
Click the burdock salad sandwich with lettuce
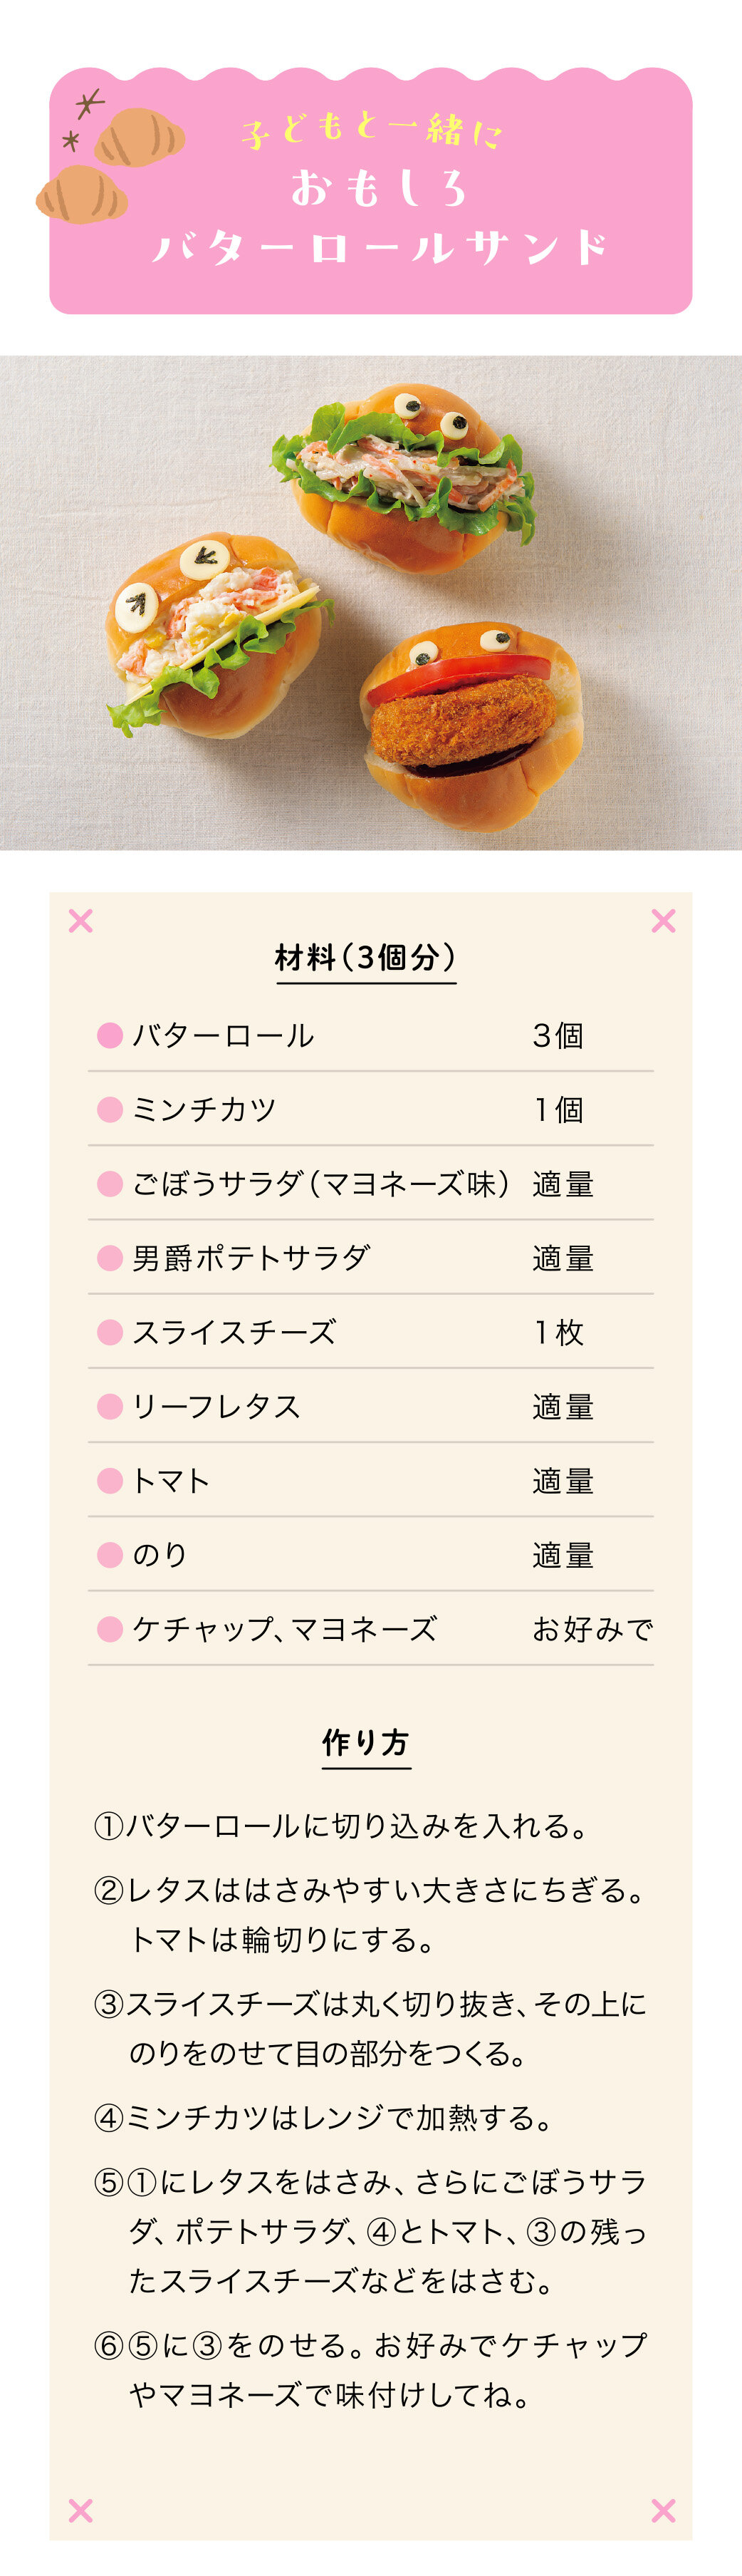click(x=404, y=477)
